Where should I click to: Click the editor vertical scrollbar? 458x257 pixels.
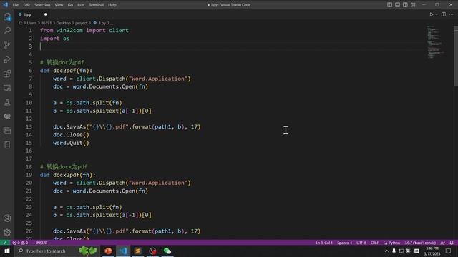(456, 56)
